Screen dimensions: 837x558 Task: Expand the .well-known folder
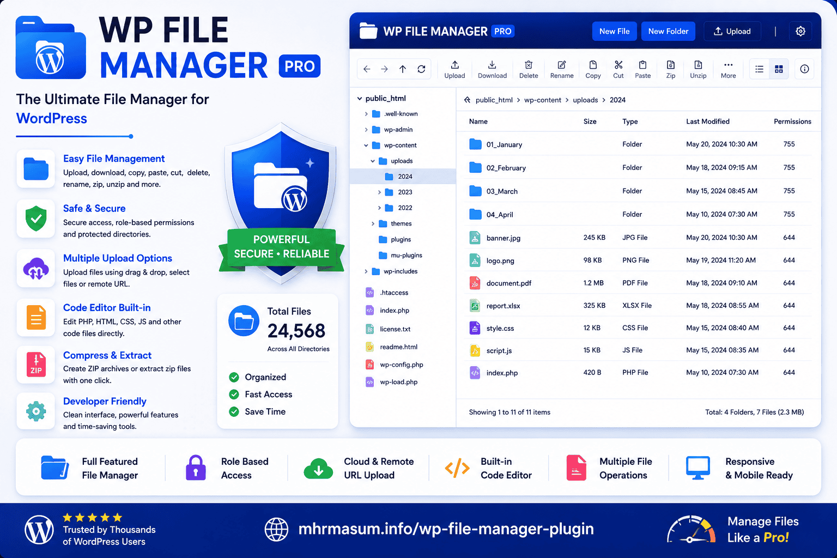pyautogui.click(x=366, y=114)
